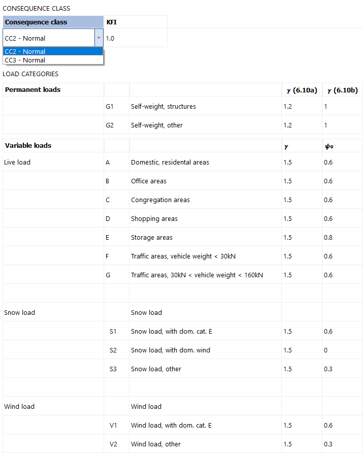363x453 pixels.
Task: Edit G1 self-weight structures 6.10a factor
Action: tap(302, 106)
